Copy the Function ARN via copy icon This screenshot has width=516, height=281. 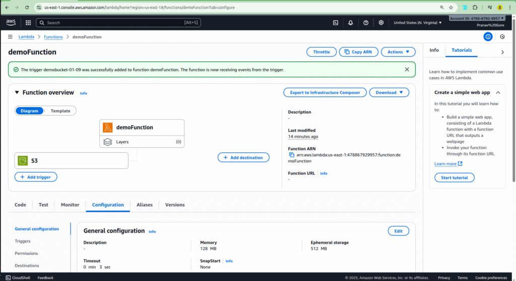[291, 155]
